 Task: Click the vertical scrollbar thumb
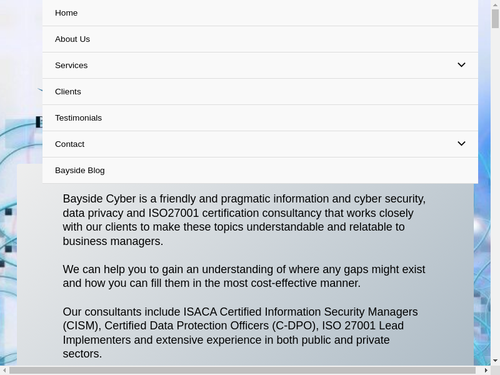495,19
